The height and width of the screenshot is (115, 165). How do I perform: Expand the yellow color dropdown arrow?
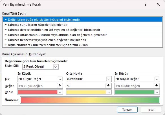click(x=109, y=92)
